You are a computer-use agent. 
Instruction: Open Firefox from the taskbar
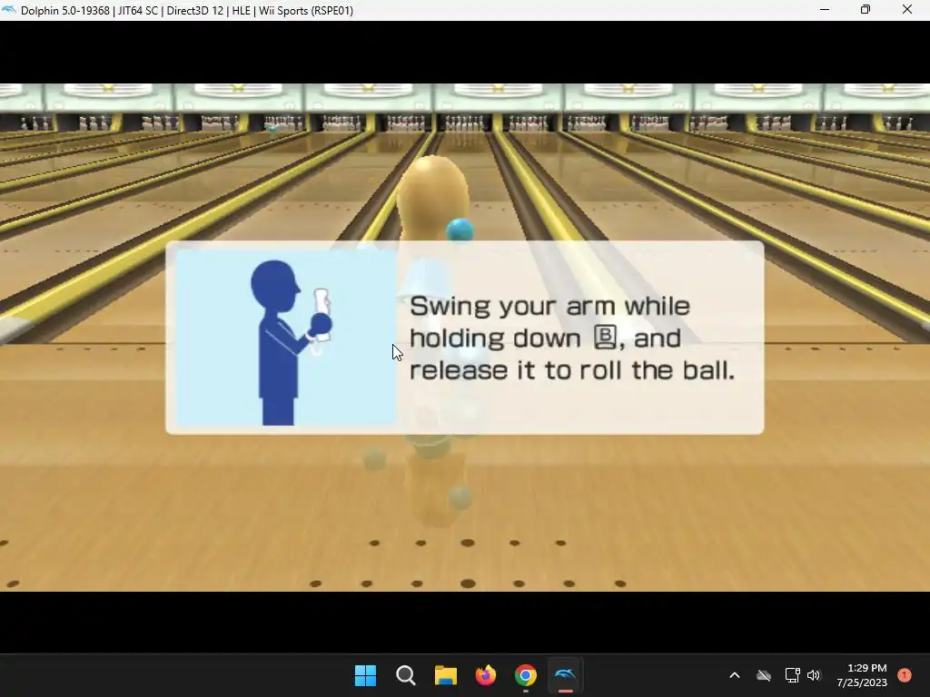click(486, 675)
